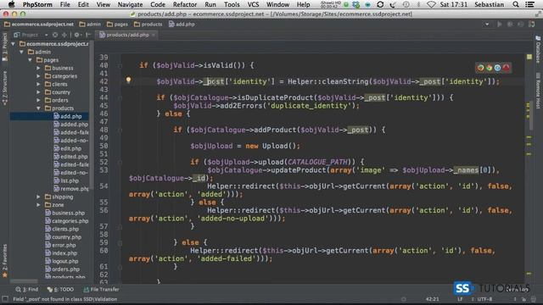Click the Debug icon in toolbar
Screen dimensions: 543x305
[510, 25]
